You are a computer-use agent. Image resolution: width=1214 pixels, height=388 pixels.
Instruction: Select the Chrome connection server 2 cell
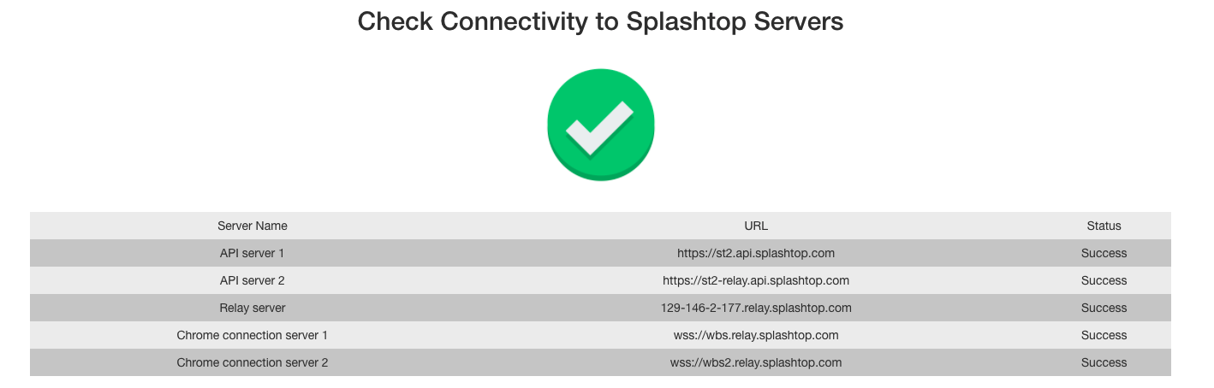click(253, 362)
